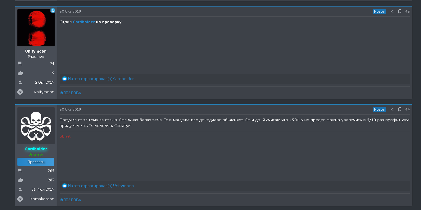The height and width of the screenshot is (210, 421).
Task: Click Cardholder mention in post #3 text
Action: click(x=84, y=22)
